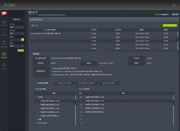Switch to the LP Push 항목 tab
180x131 pixels.
[x=43, y=83]
